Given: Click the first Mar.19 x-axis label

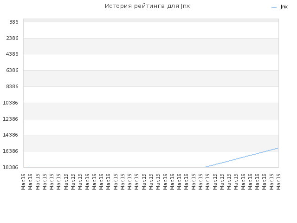Looking at the screenshot, I should [x=23, y=182].
